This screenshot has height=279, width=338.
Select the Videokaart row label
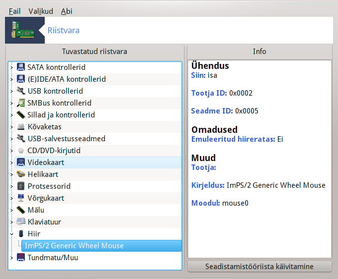pos(46,162)
